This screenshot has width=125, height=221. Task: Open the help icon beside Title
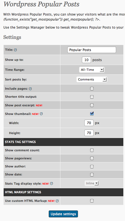[x=15, y=50]
